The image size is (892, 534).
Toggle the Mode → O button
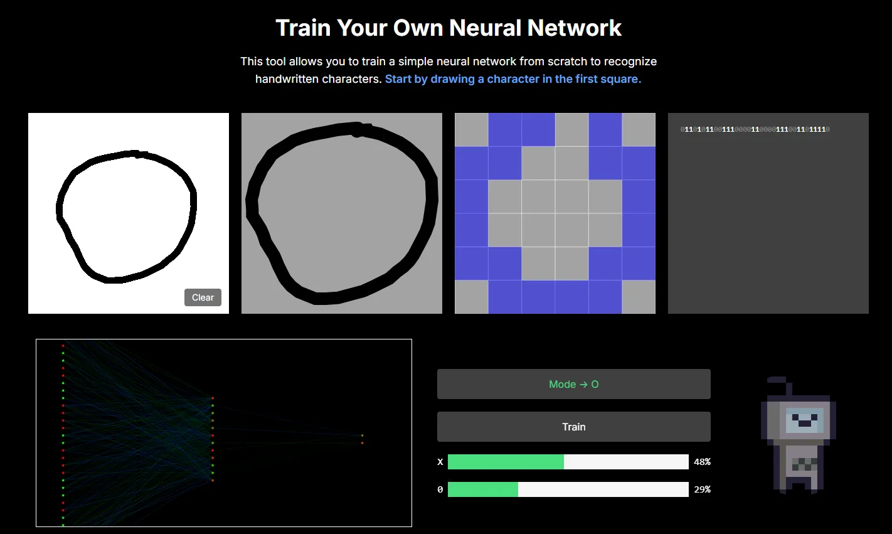point(573,384)
